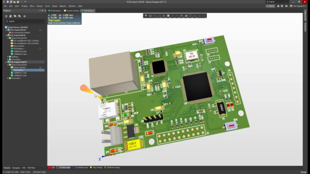
Task: Click the blue Bottom Layer color swatch
Action: click(73, 168)
